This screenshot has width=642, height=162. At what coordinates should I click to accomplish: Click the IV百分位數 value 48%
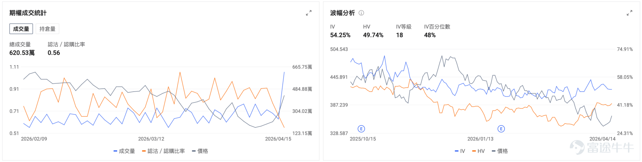(430, 35)
